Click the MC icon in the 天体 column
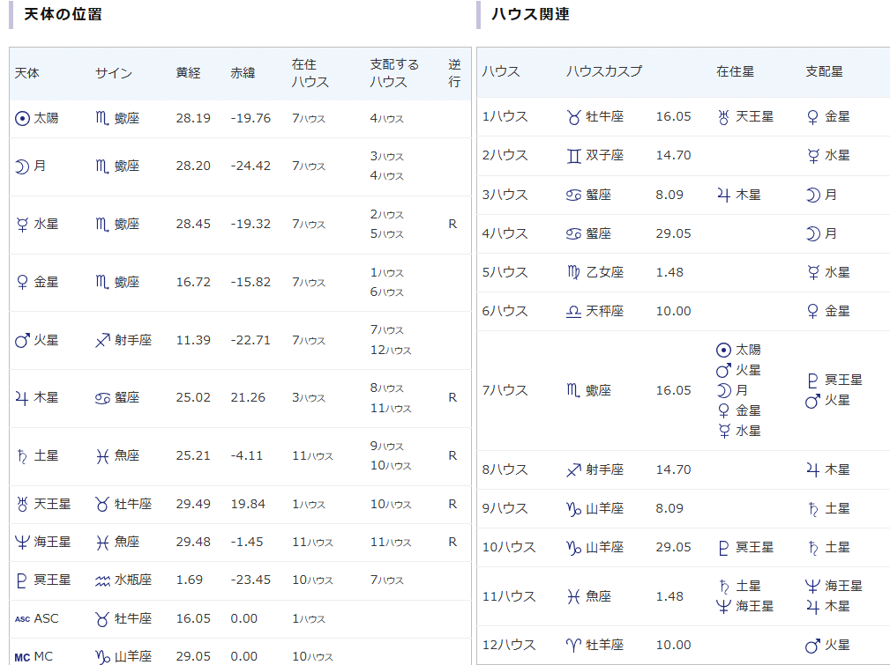The height and width of the screenshot is (665, 890). pos(23,656)
